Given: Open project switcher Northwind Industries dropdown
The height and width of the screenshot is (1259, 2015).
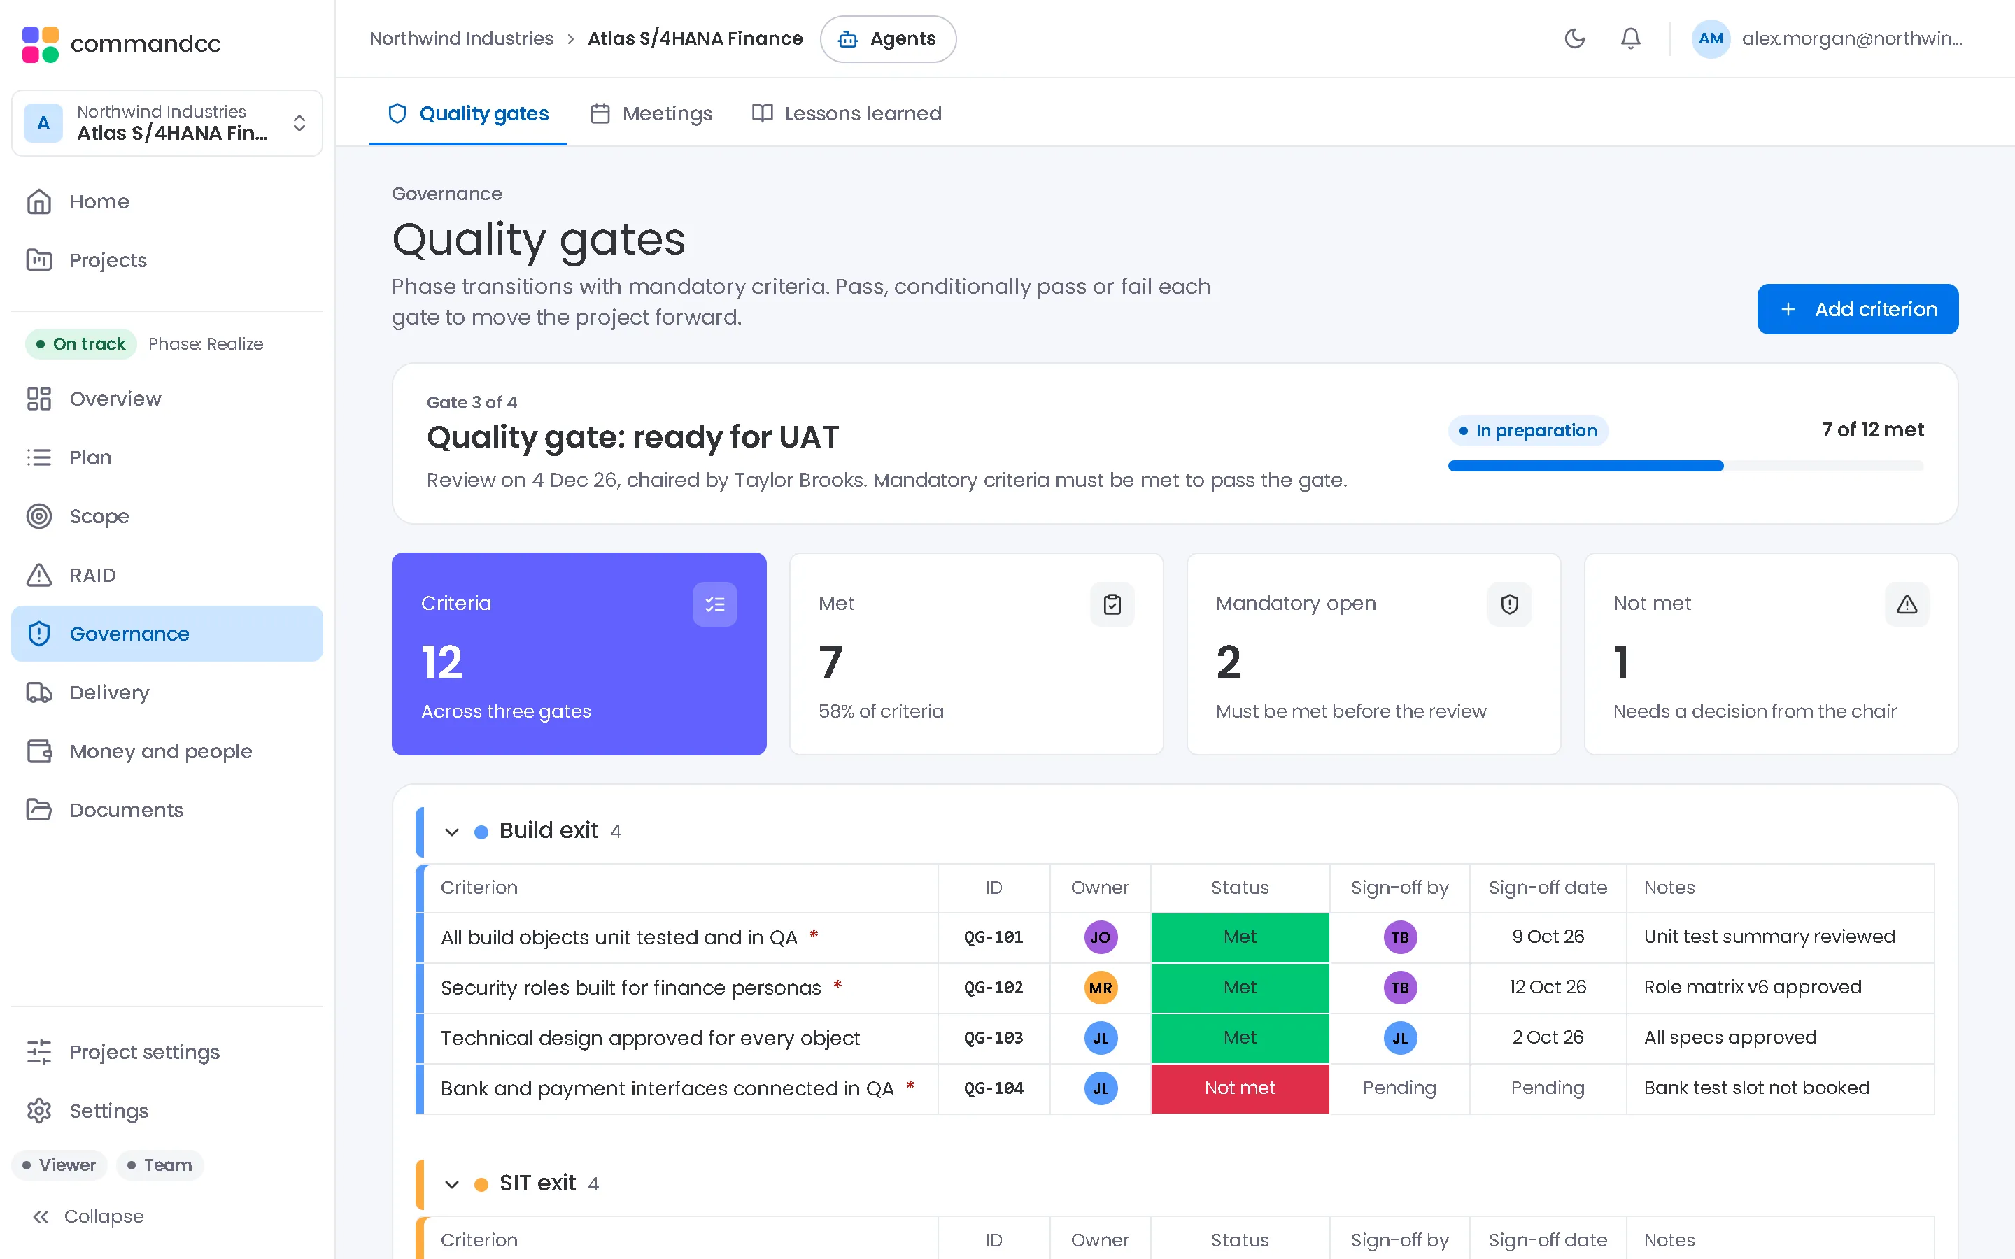Looking at the screenshot, I should (x=167, y=122).
